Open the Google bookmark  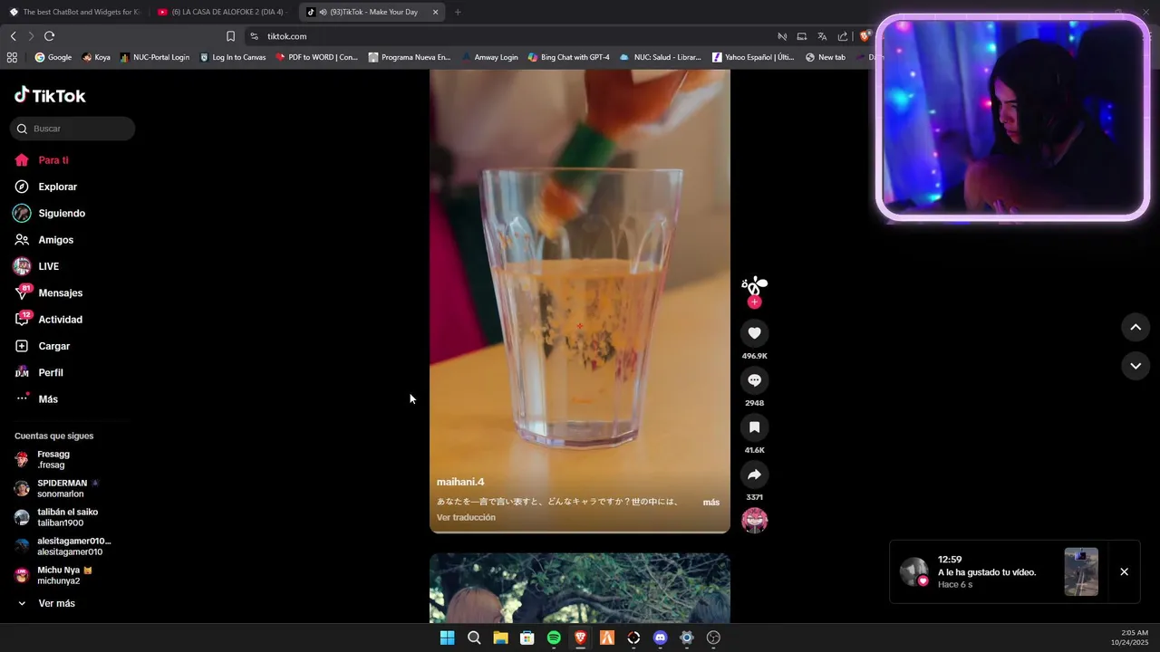(x=53, y=57)
